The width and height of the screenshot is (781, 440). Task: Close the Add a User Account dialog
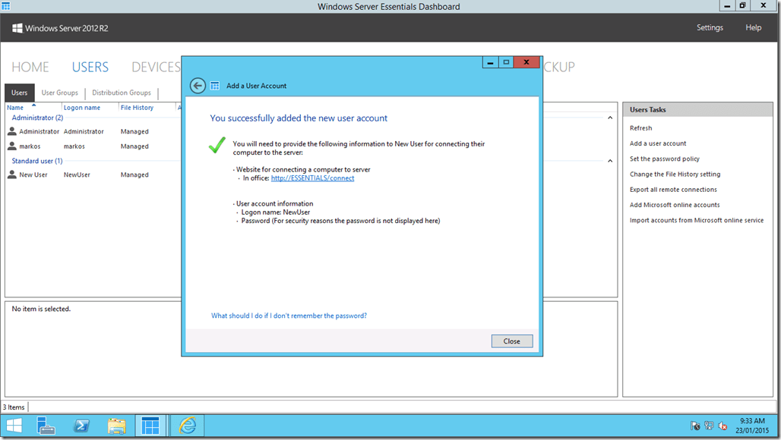512,341
